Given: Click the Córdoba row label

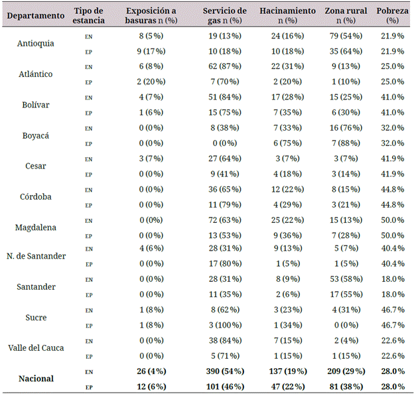Looking at the screenshot, I should point(37,196).
